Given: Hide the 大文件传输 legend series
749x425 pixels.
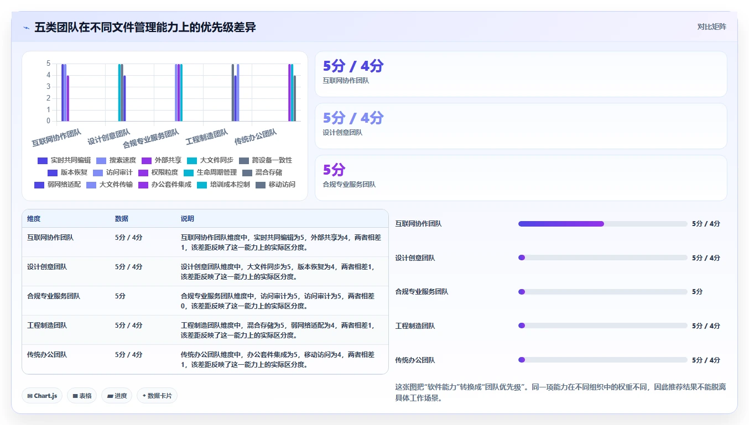Looking at the screenshot, I should pos(110,185).
